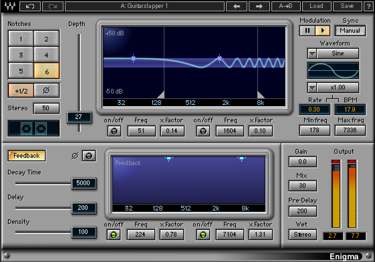Pause the modulation
The image size is (375, 262).
(307, 31)
